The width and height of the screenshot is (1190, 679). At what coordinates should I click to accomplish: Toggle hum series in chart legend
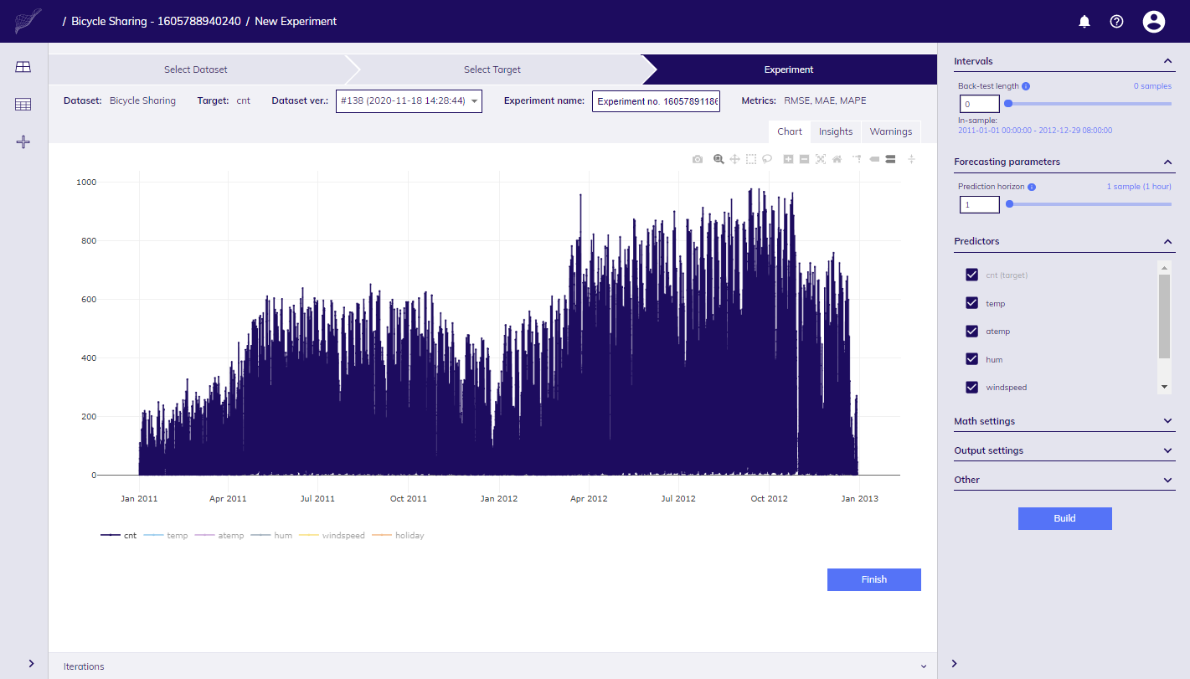(x=271, y=535)
